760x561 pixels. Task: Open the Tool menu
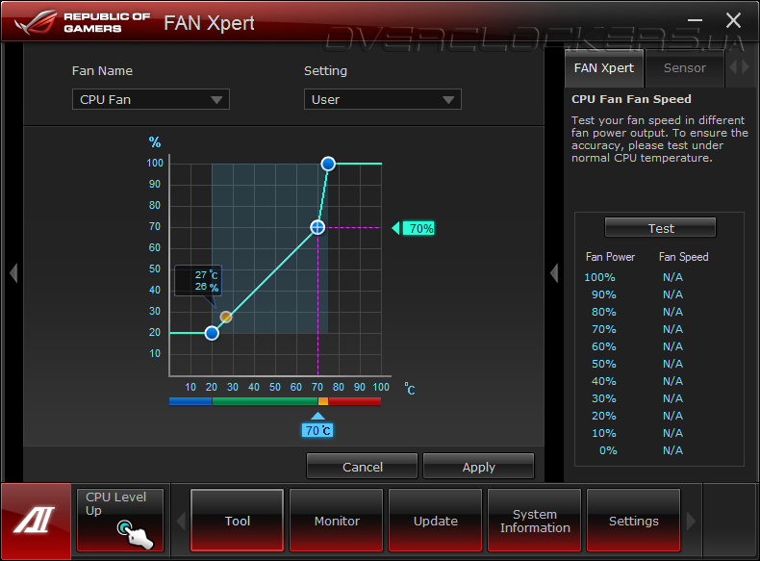(x=237, y=521)
